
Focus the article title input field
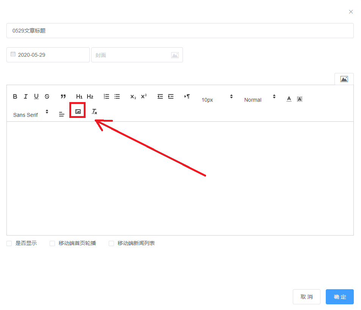pos(180,31)
